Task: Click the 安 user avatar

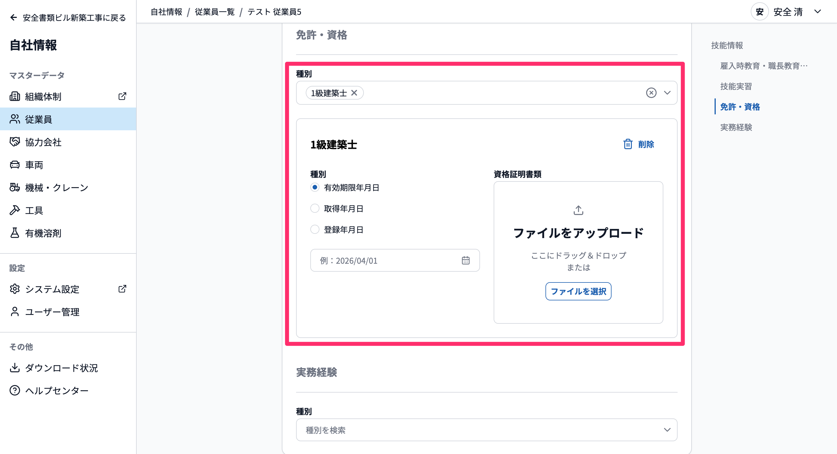Action: (x=759, y=12)
